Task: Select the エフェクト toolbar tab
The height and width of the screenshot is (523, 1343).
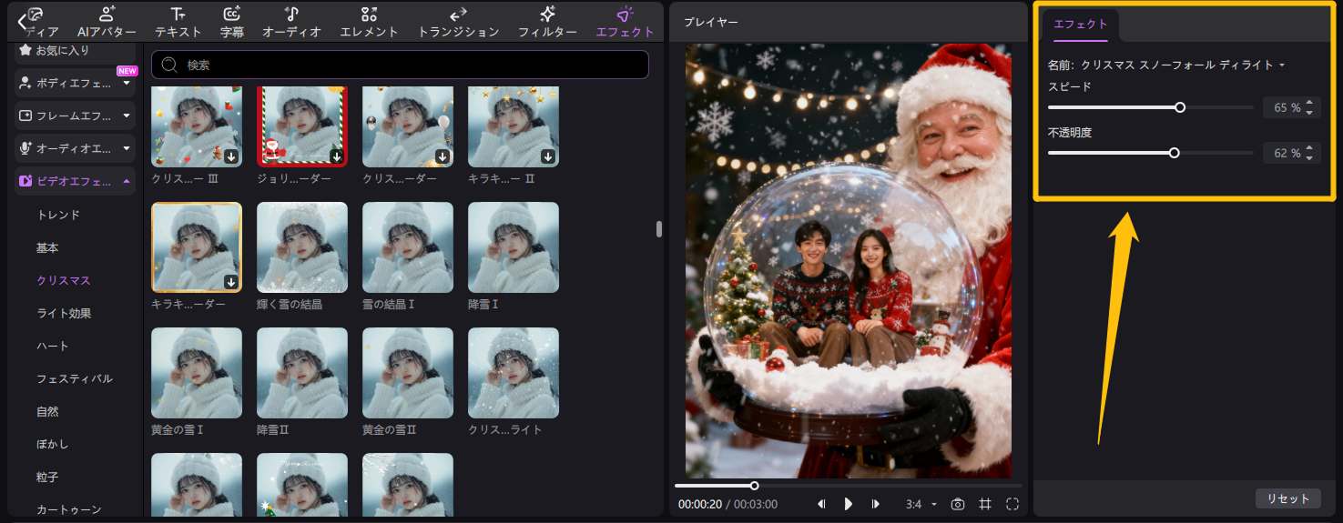Action: 625,22
